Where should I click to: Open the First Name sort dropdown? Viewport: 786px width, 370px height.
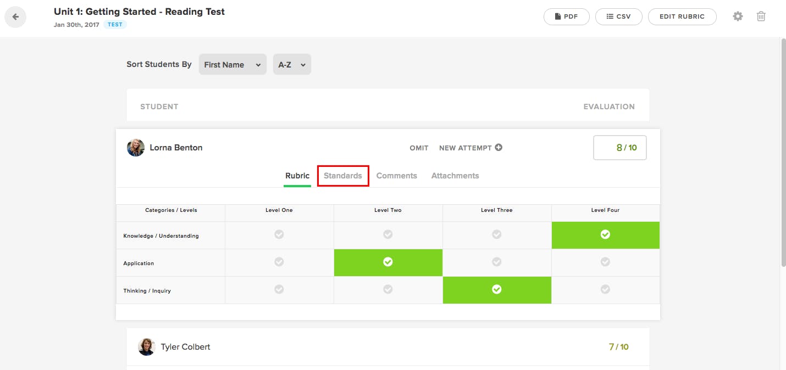(233, 64)
